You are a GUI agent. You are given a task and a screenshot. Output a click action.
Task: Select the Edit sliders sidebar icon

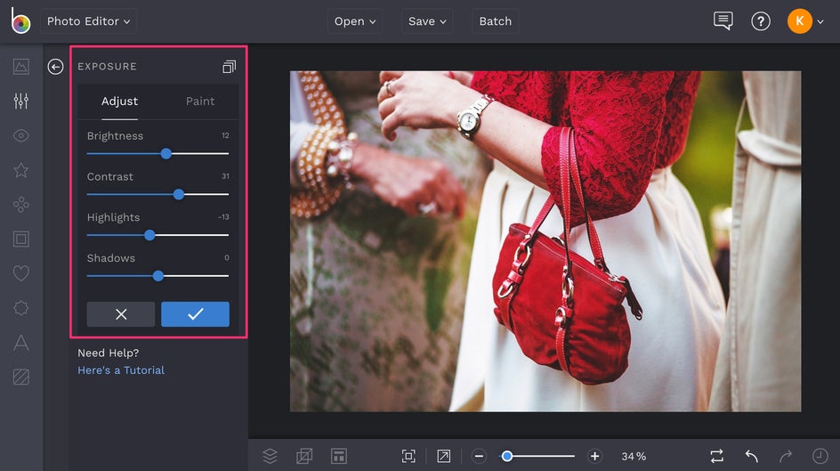pos(20,101)
